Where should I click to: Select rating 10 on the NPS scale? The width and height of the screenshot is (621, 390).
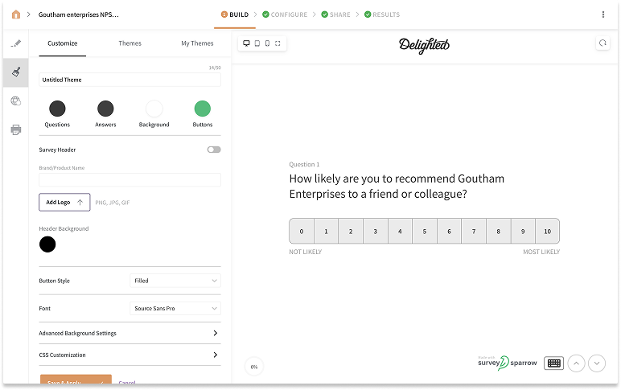tap(547, 232)
